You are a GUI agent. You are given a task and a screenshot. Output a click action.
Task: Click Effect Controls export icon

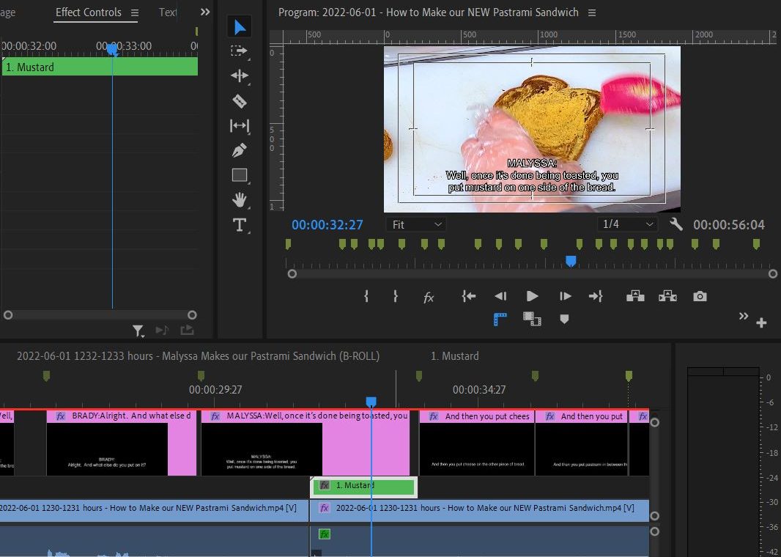(188, 330)
